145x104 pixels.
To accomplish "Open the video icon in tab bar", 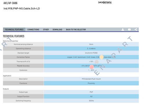I will [x=129, y=29].
